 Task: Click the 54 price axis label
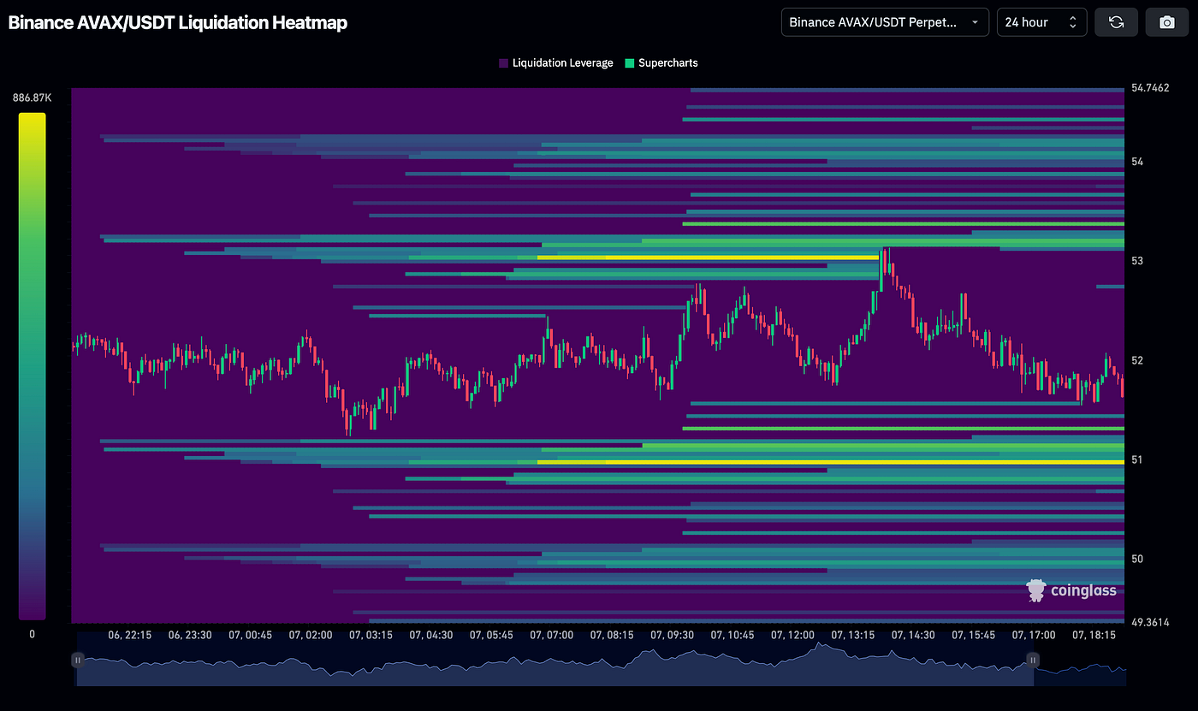tap(1137, 162)
